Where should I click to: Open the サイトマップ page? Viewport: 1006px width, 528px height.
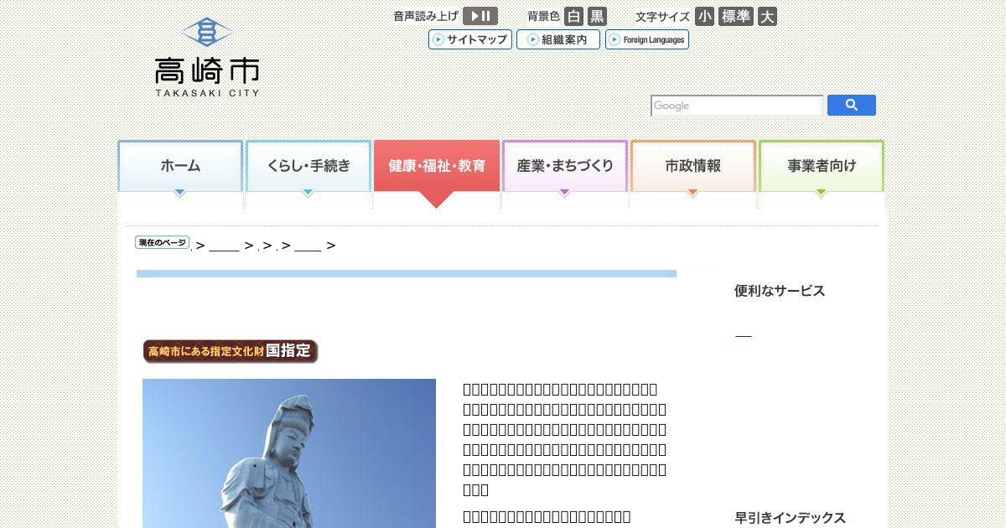point(470,39)
